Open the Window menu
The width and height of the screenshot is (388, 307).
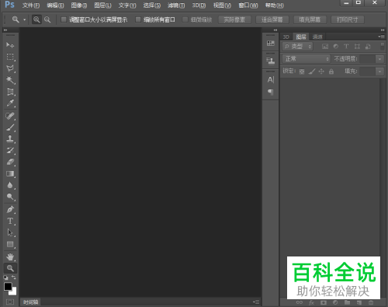point(248,5)
